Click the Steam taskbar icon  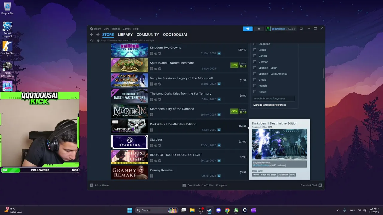tap(209, 210)
